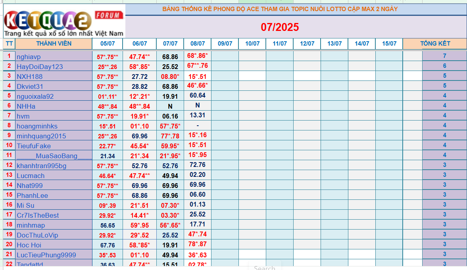Select member name 'hvm'

pyautogui.click(x=23, y=116)
